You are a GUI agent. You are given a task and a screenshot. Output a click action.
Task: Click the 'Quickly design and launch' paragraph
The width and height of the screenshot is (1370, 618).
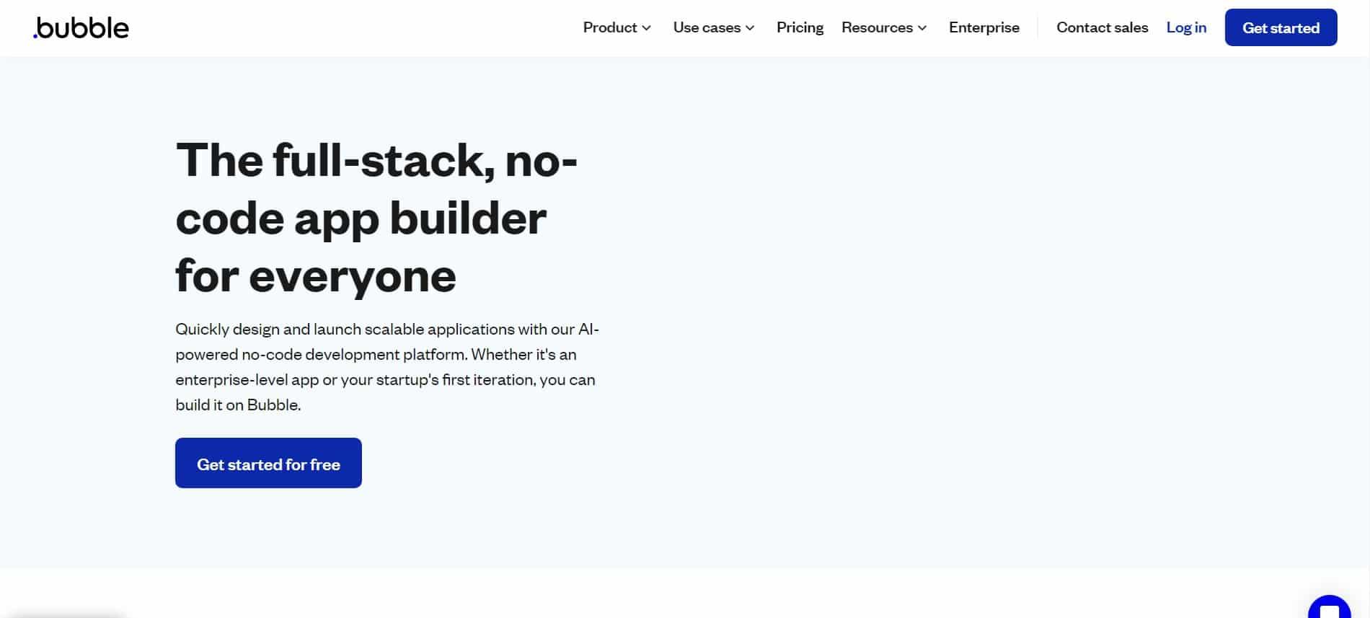[387, 367]
